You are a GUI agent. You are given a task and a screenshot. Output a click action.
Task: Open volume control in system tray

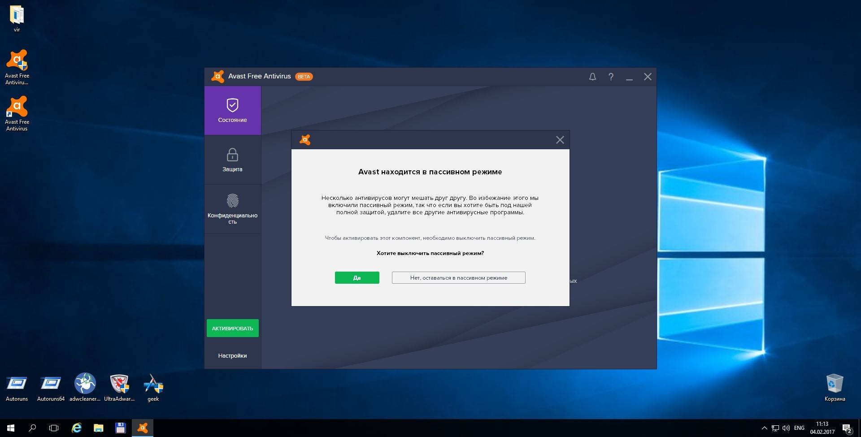point(786,428)
